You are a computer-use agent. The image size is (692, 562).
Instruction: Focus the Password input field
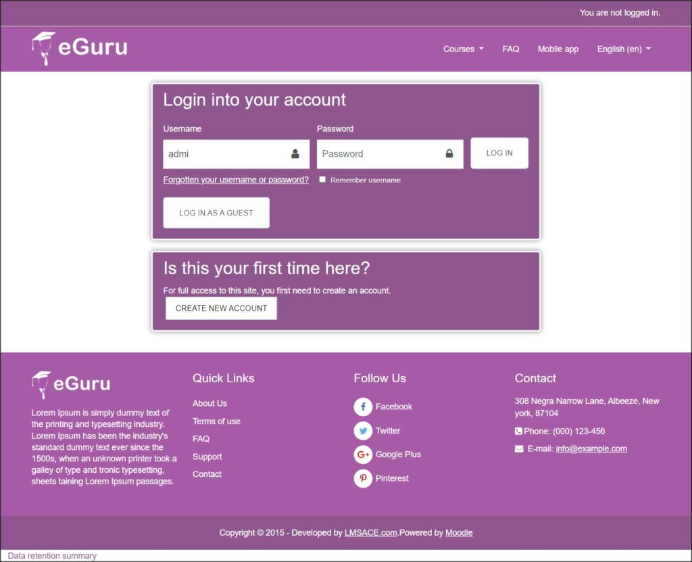[378, 154]
